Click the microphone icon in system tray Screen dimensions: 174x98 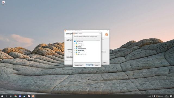click(x=154, y=96)
